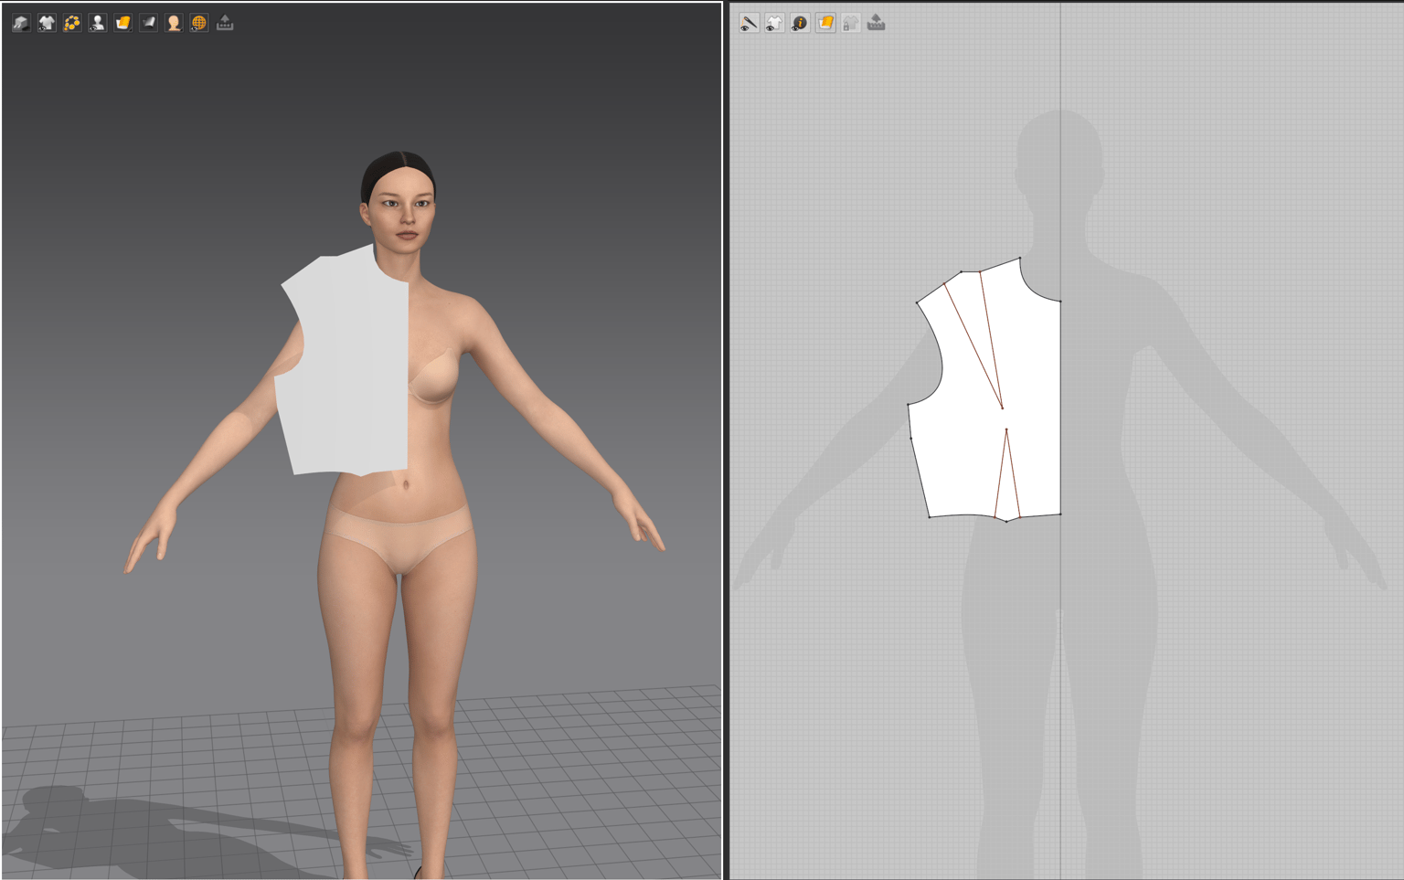Open the avatar skin render style menu
The height and width of the screenshot is (880, 1404).
(174, 23)
